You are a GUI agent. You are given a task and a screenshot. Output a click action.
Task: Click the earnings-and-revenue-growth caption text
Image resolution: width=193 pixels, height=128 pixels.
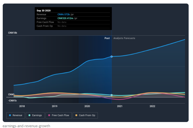26,126
